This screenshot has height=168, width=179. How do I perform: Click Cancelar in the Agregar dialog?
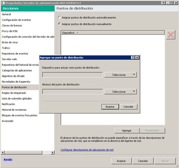[128, 107]
